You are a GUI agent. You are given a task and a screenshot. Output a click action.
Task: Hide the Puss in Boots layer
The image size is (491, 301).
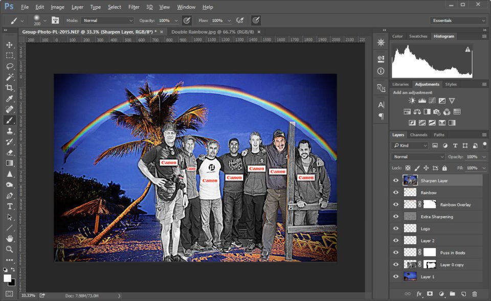[396, 252]
